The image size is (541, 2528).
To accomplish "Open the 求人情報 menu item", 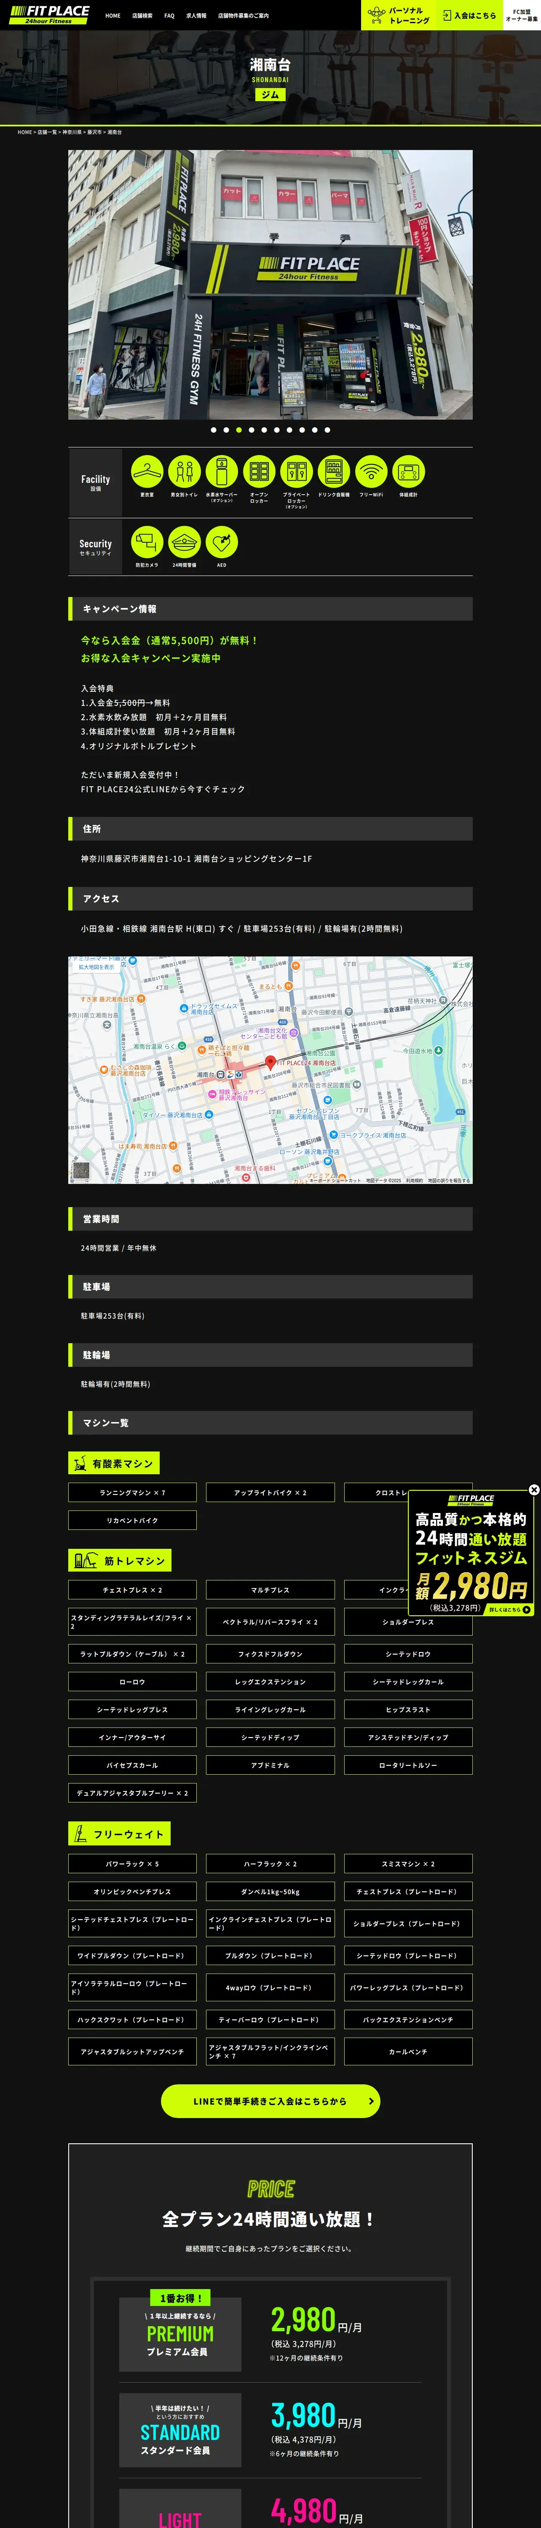I will click(196, 16).
